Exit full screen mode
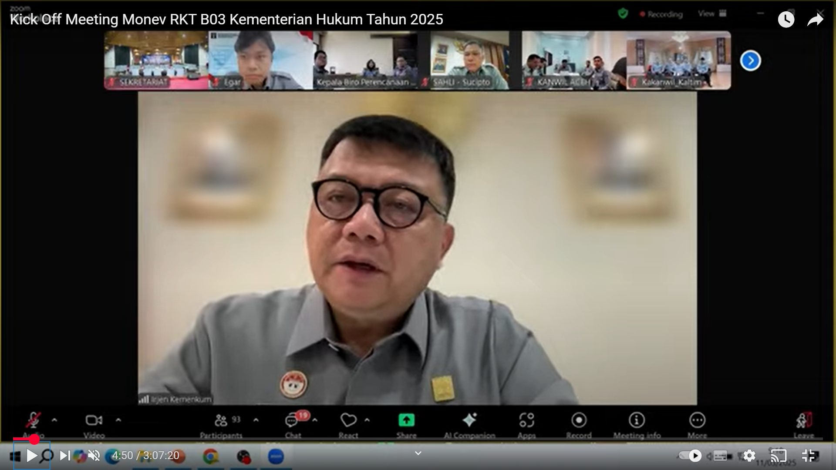Screen dimensions: 836x470 click(809, 456)
